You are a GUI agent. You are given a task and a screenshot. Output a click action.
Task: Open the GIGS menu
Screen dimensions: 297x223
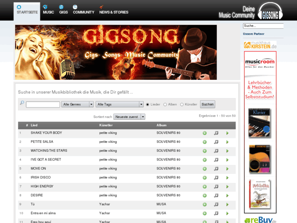tap(63, 10)
